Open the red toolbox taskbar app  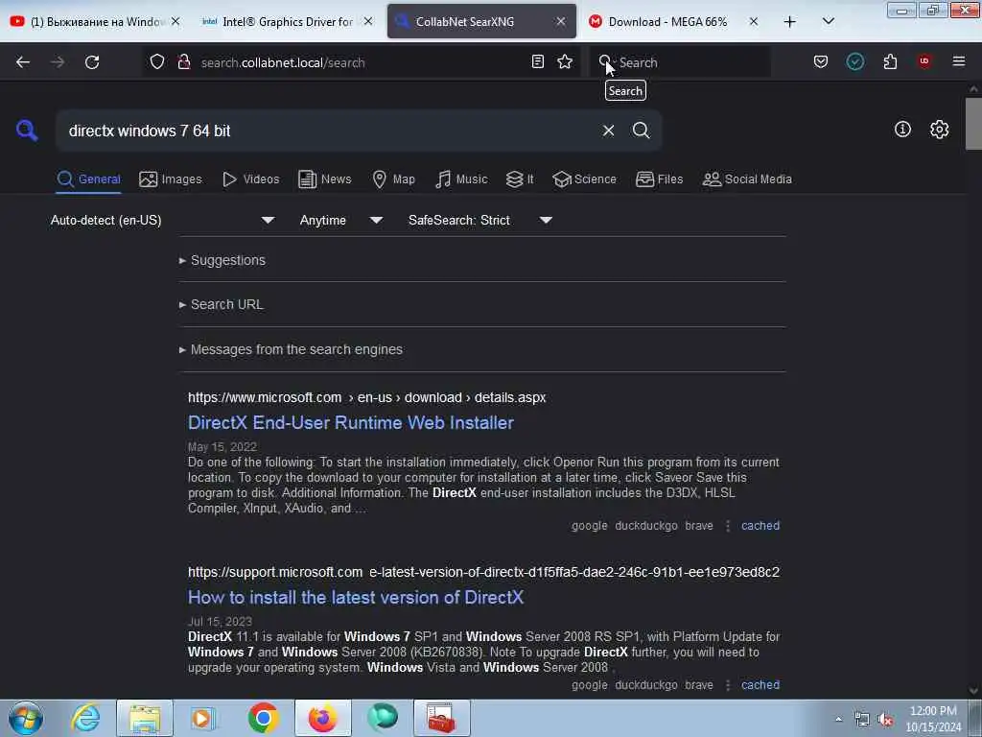(x=441, y=718)
